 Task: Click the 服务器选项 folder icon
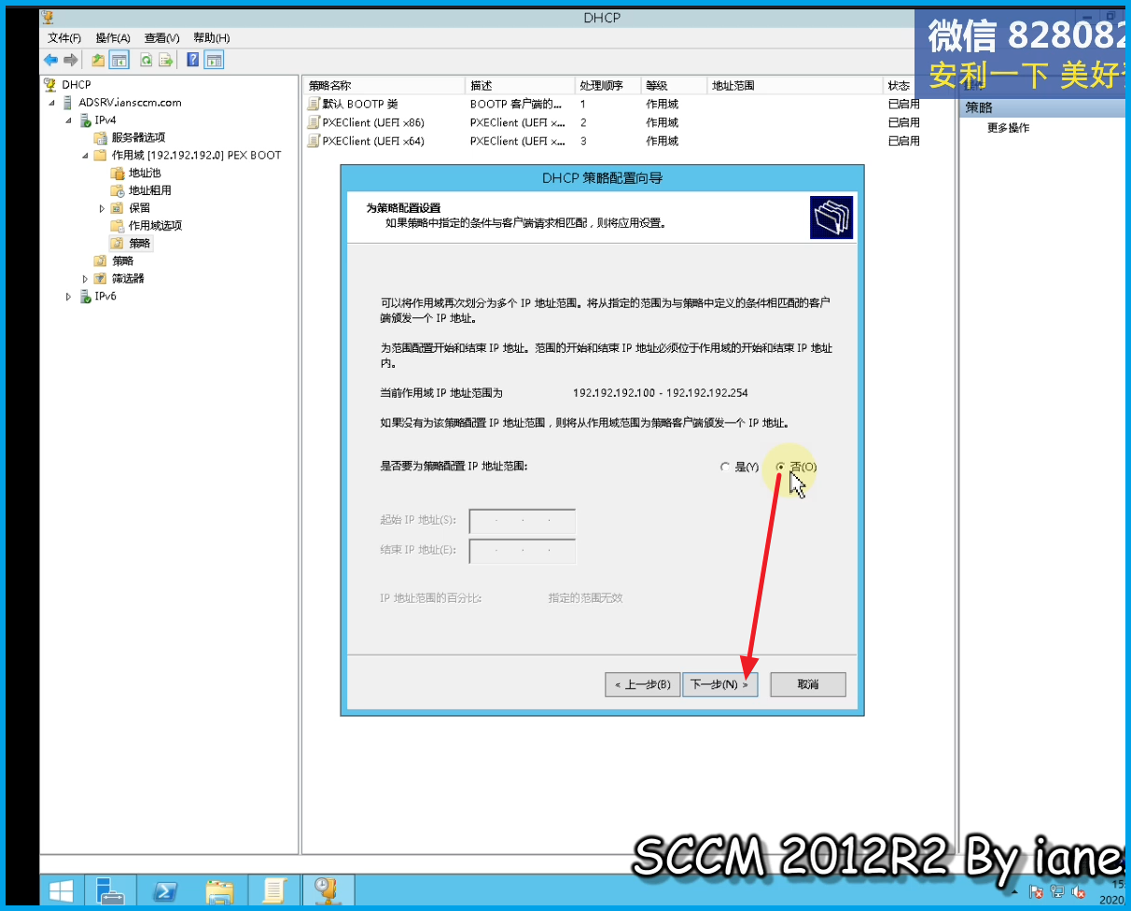click(101, 138)
